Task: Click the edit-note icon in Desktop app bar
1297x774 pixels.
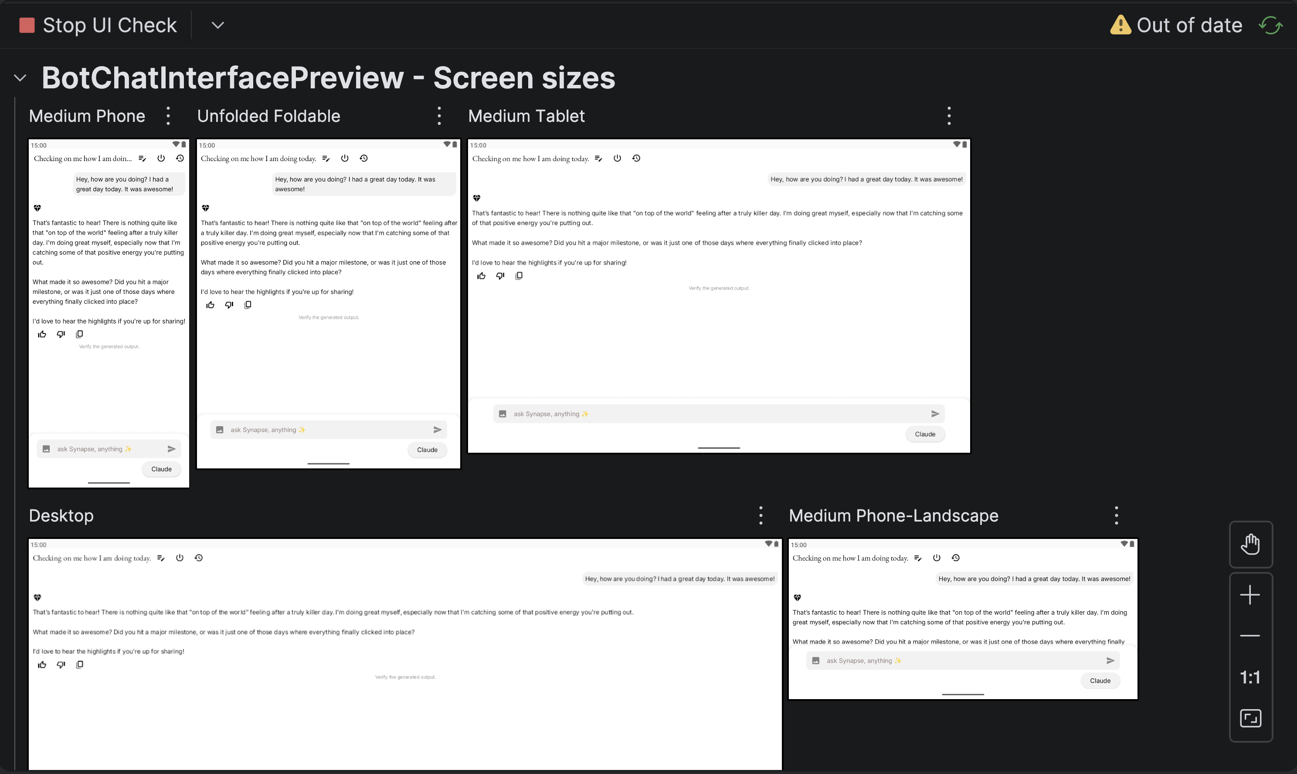Action: [161, 557]
